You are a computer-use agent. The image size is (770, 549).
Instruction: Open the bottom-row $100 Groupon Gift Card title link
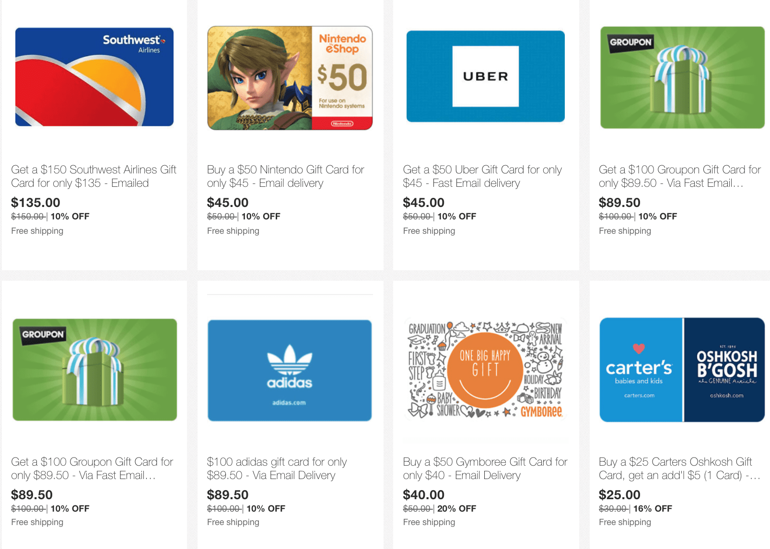point(92,469)
